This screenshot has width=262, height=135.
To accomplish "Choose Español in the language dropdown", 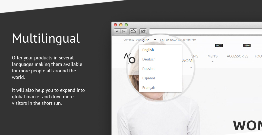I will tap(149, 78).
